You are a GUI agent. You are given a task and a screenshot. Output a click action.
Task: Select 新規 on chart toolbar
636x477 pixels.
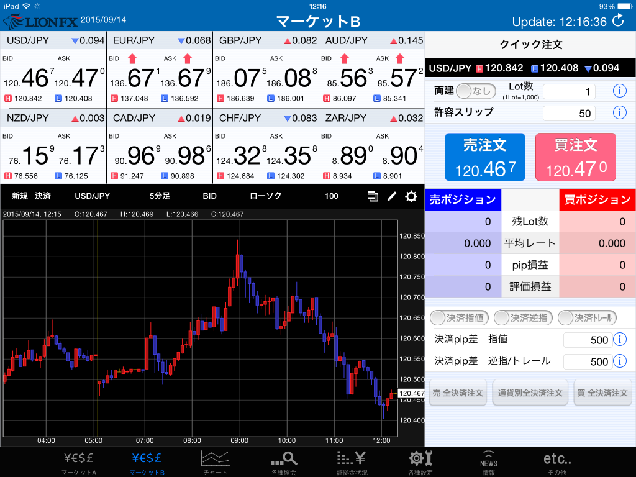coord(19,196)
